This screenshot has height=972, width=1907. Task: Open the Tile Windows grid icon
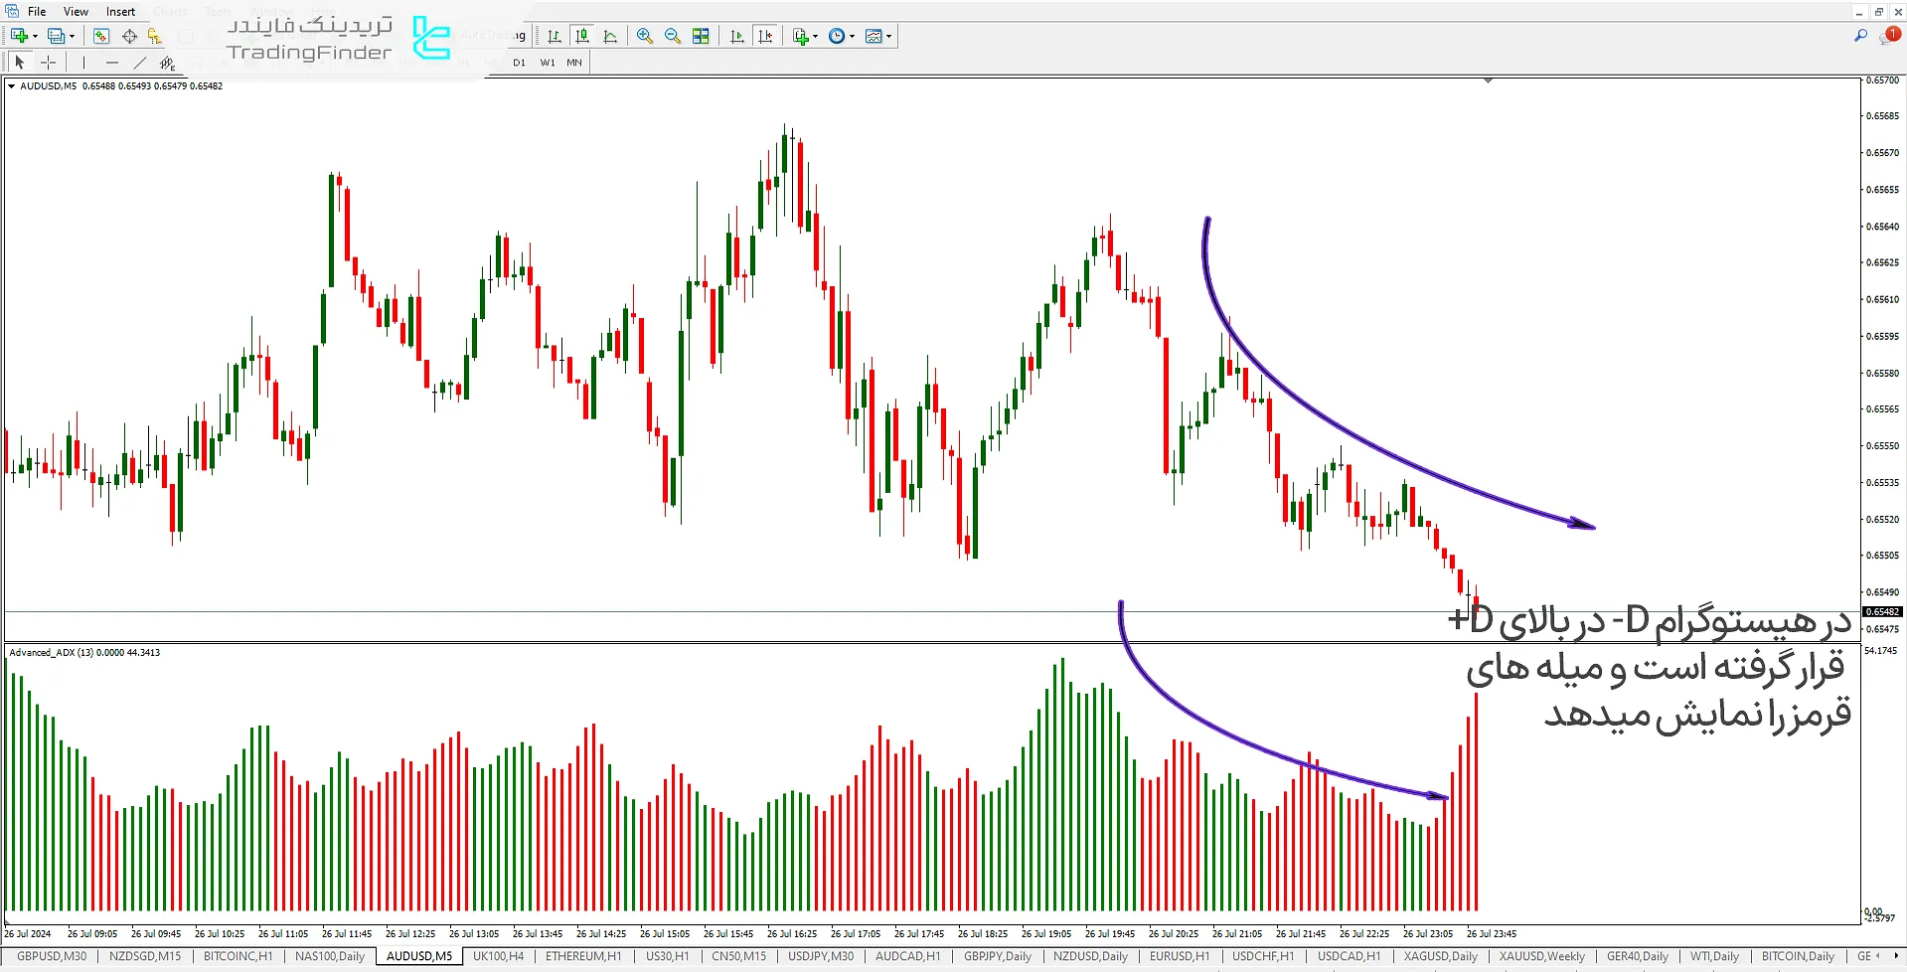tap(701, 36)
